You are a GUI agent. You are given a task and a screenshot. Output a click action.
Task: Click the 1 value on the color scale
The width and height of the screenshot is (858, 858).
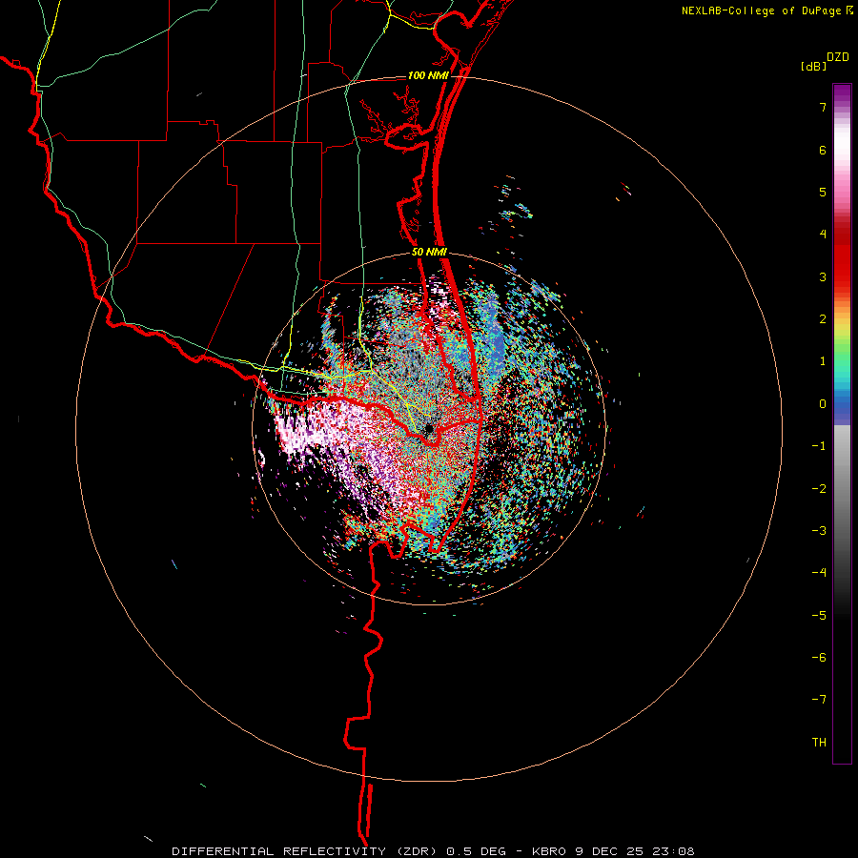click(823, 361)
